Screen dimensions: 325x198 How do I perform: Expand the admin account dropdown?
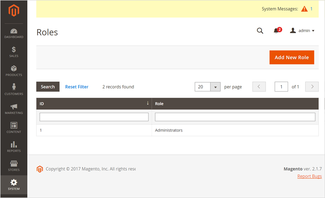click(303, 31)
